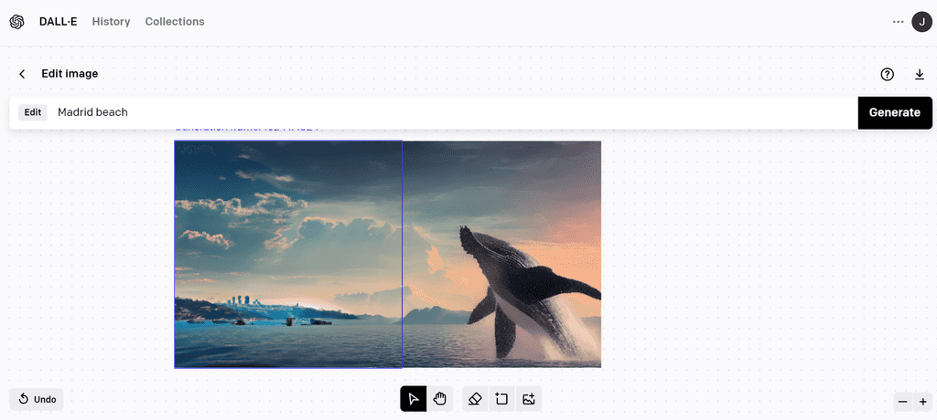Zoom out with the minus button
937x420 pixels.
coord(903,402)
